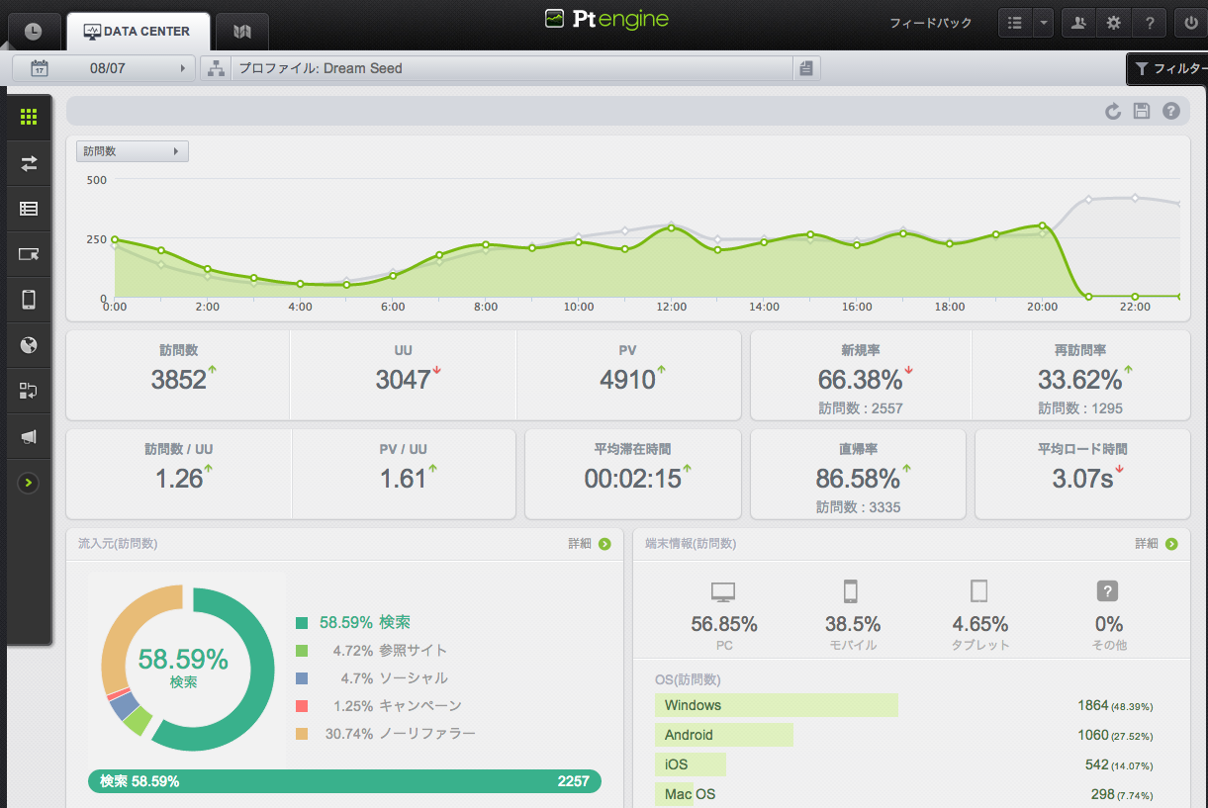Open the transfer arrows sidebar icon

(x=29, y=163)
